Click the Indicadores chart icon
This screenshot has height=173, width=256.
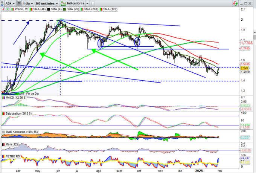(x=64, y=3)
